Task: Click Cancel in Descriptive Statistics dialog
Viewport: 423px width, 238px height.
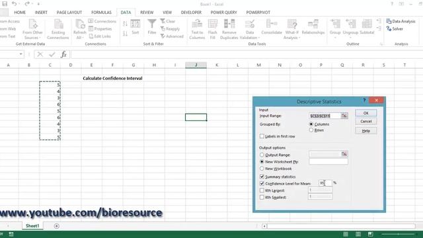Action: [x=365, y=122]
